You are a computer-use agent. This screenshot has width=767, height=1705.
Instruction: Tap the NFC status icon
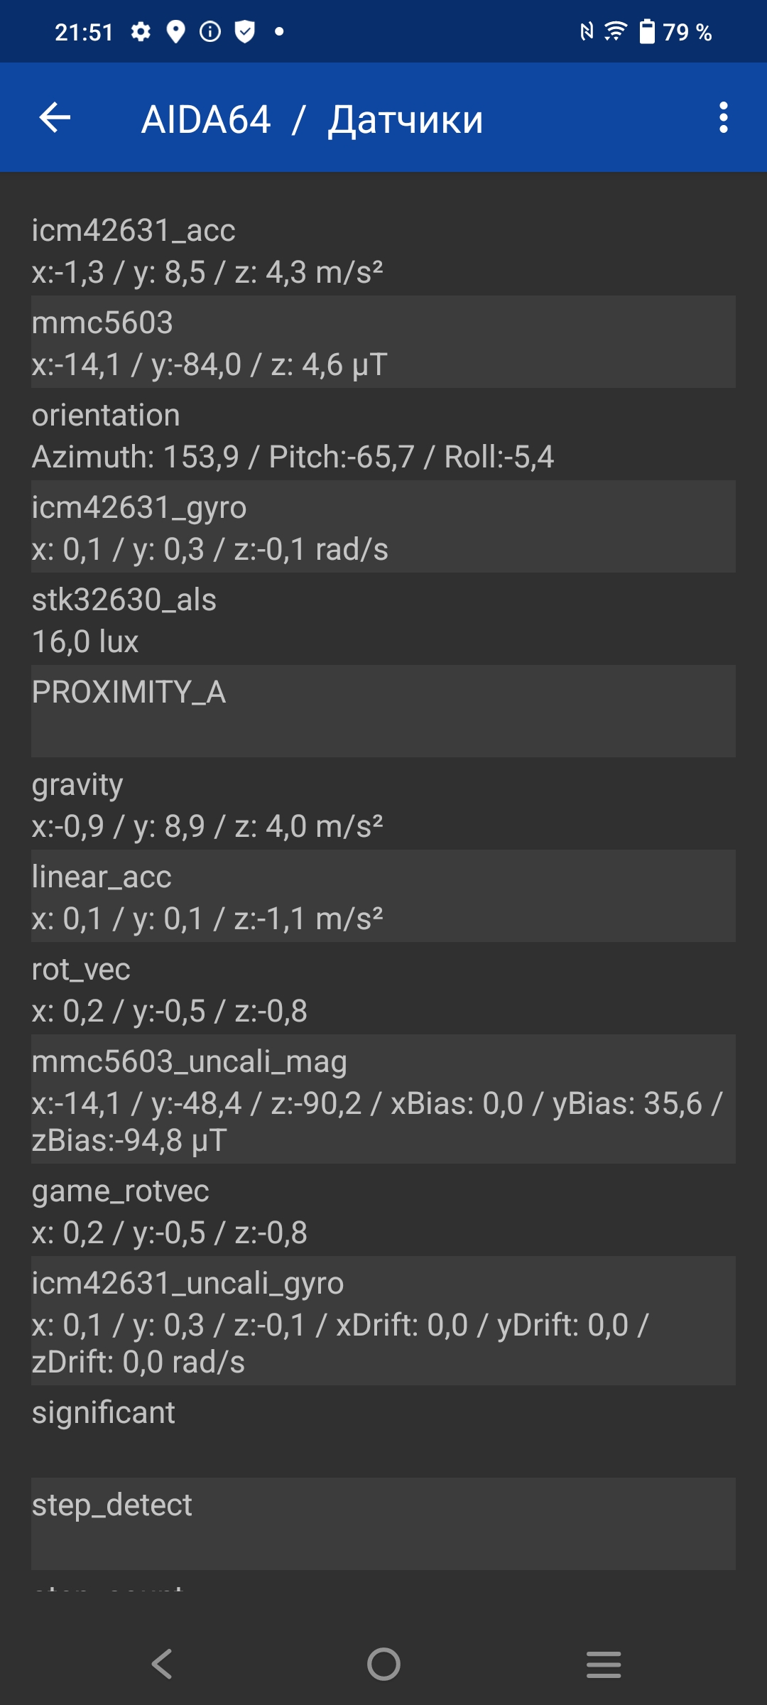(587, 32)
